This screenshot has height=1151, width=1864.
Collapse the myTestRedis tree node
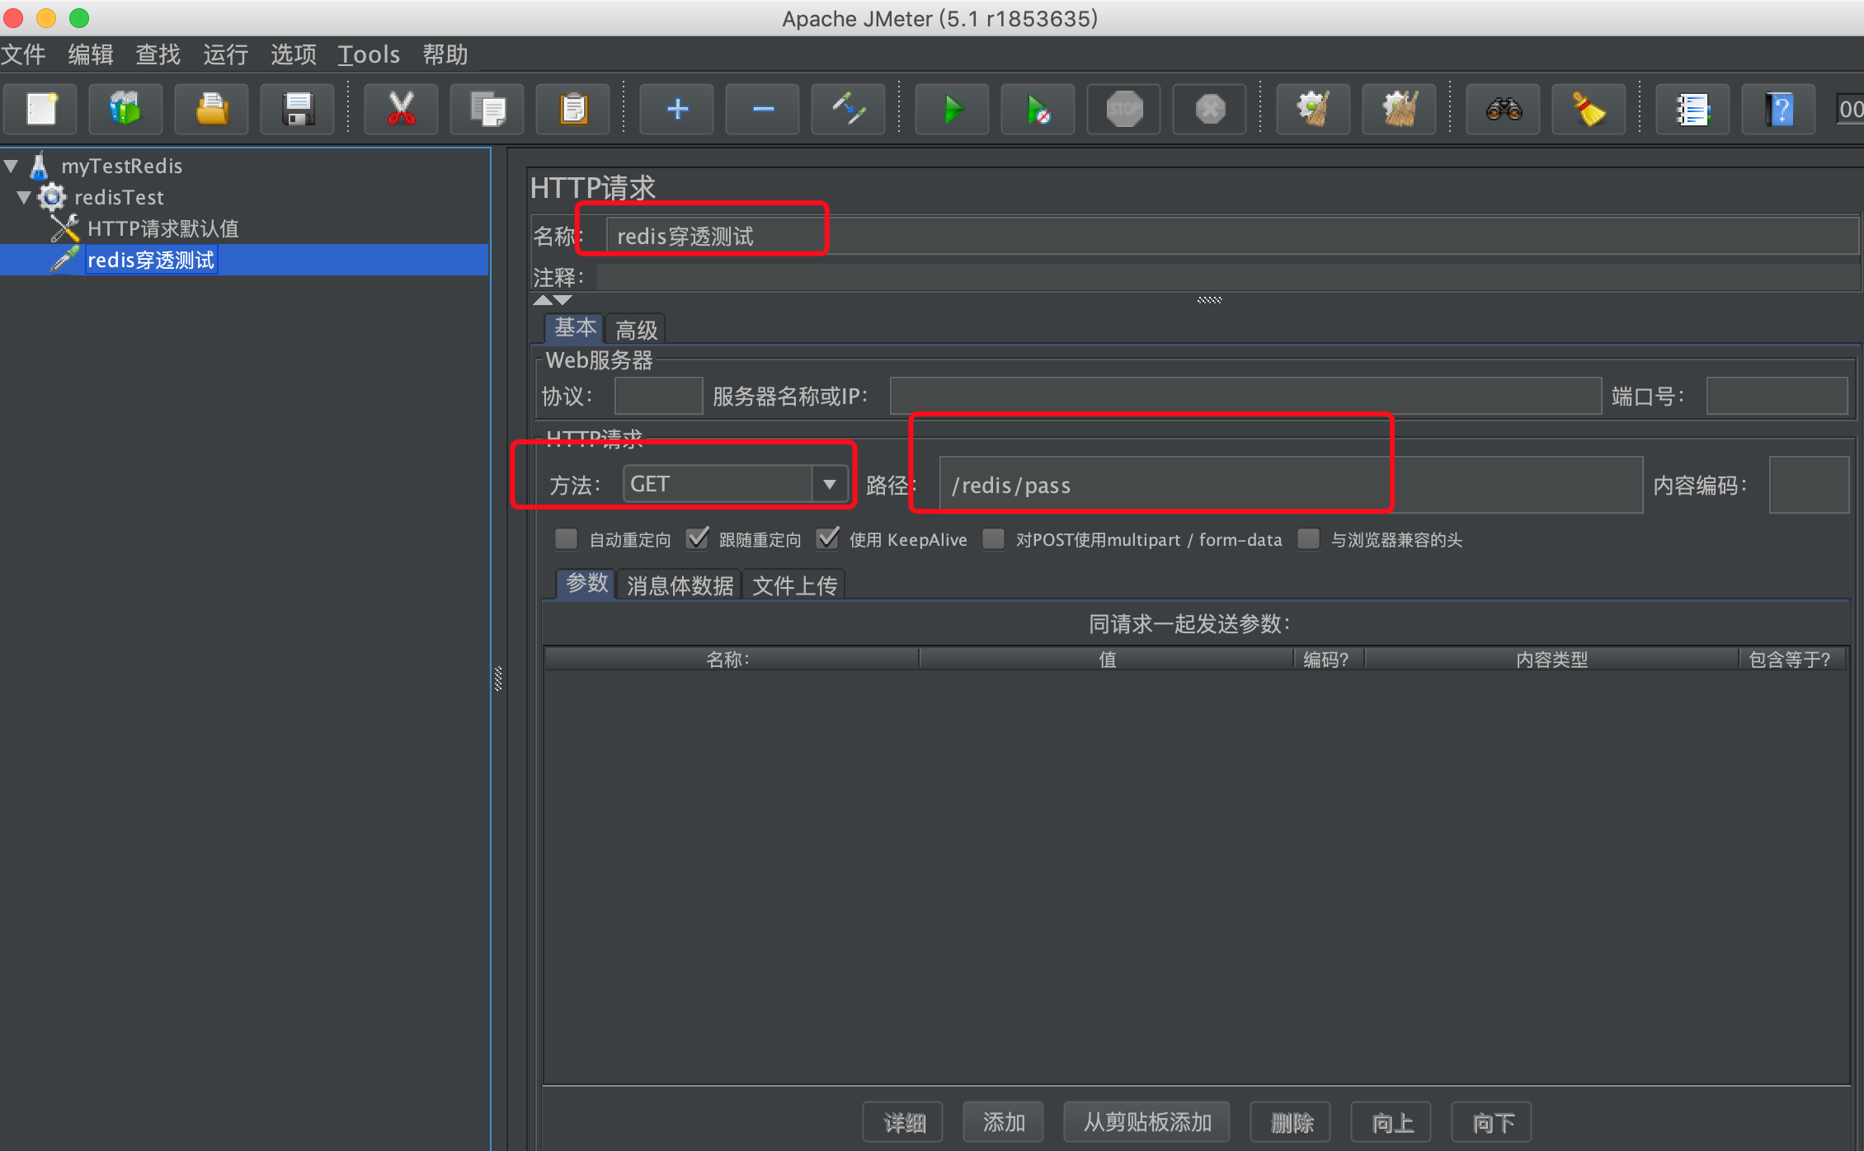[12, 166]
